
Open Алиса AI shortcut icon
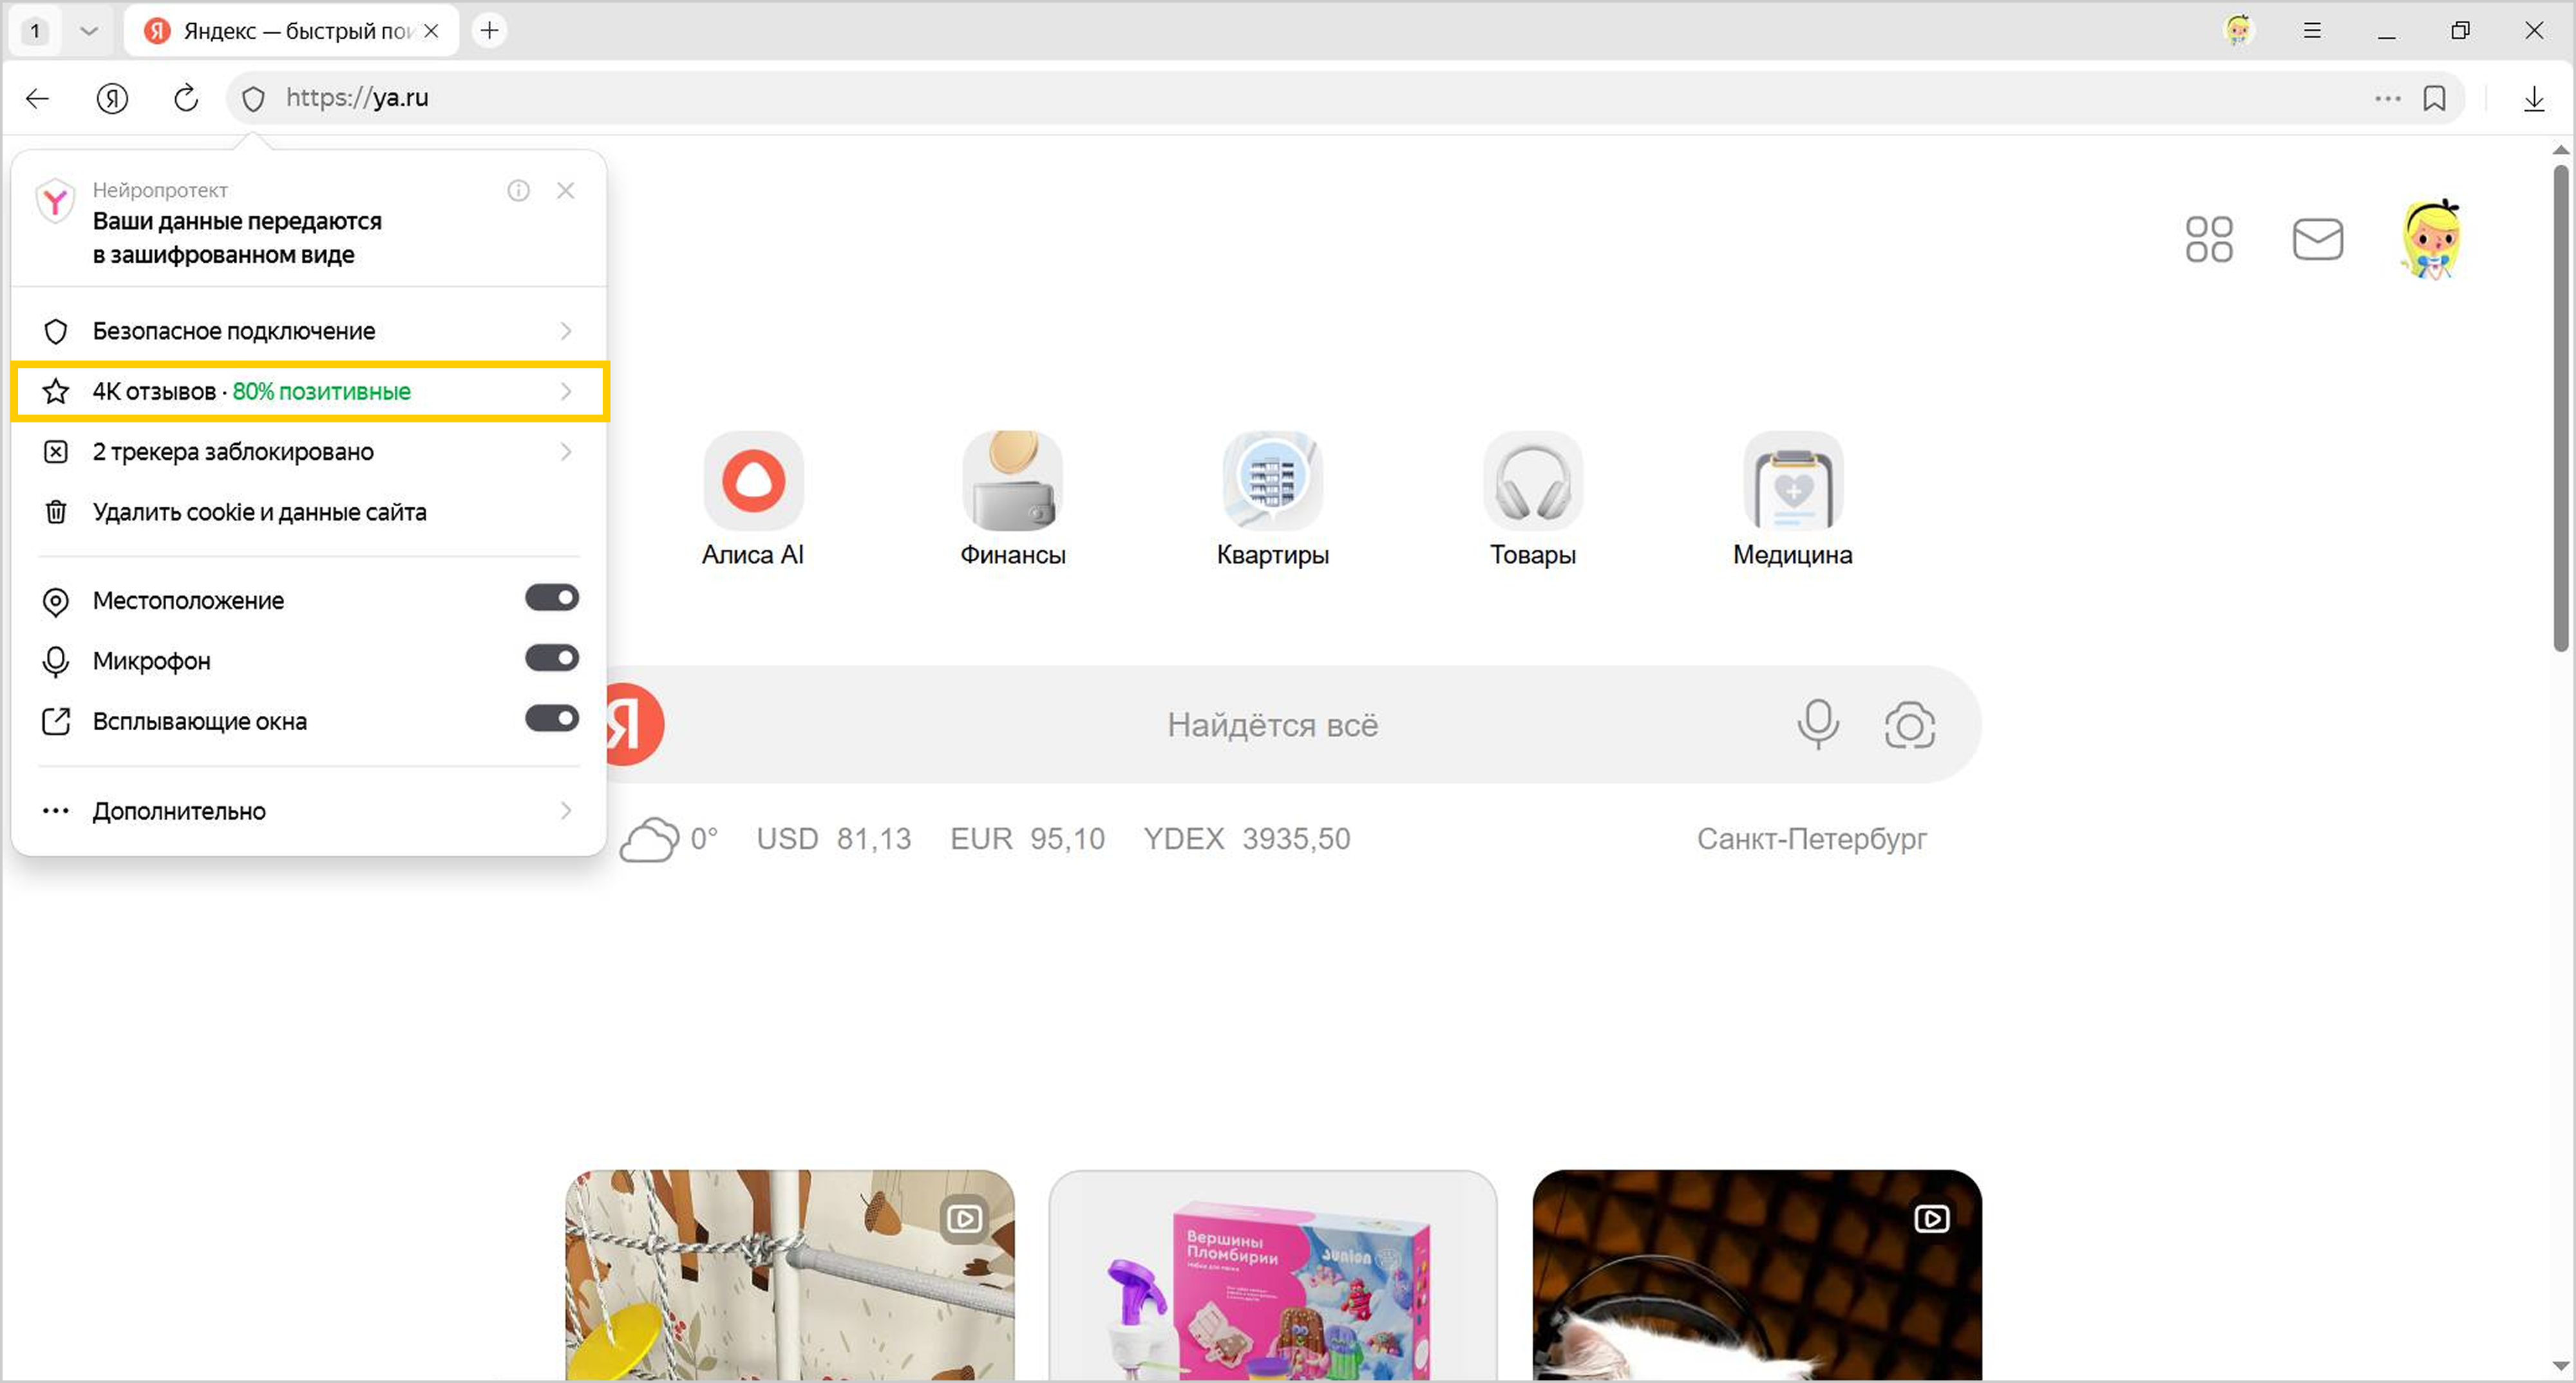[753, 481]
